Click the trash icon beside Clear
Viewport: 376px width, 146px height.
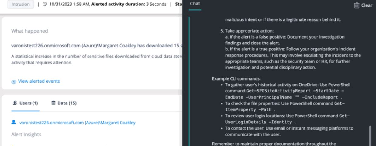point(357,5)
